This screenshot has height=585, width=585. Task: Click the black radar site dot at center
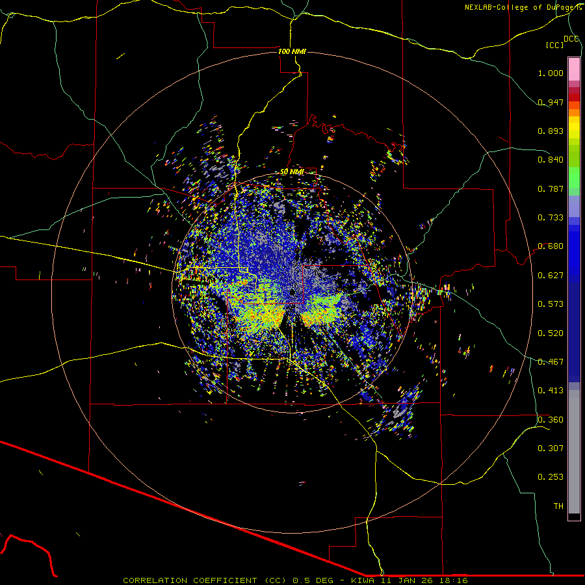pos(292,292)
